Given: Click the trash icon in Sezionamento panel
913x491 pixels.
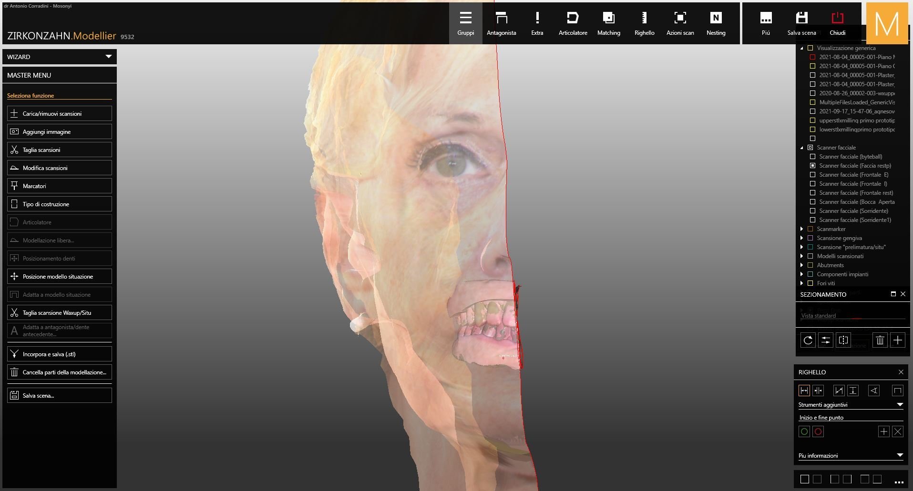Looking at the screenshot, I should (880, 340).
